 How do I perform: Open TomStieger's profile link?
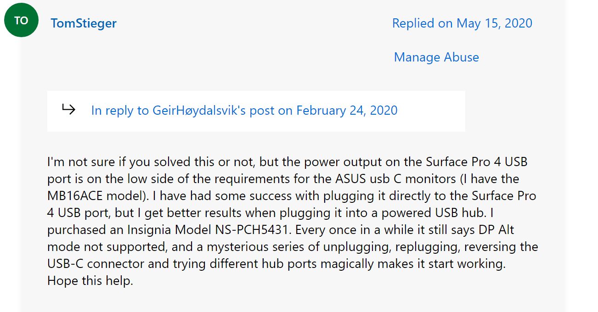[x=84, y=23]
